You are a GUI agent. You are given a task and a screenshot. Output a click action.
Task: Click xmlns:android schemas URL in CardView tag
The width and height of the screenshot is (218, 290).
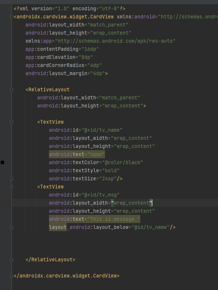pyautogui.click(x=167, y=17)
